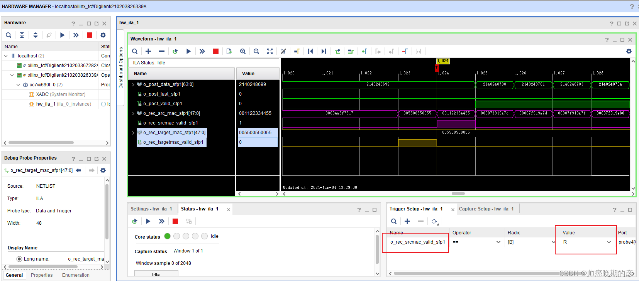Open Hardware panel settings gear
This screenshot has height=281, width=639.
103,35
